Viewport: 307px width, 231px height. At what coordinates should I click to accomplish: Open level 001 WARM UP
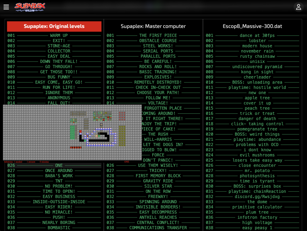[59, 35]
